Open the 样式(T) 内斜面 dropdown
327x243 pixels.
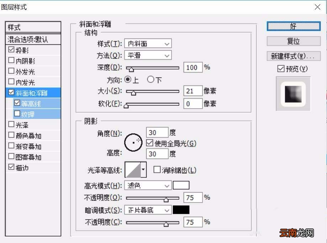point(148,44)
